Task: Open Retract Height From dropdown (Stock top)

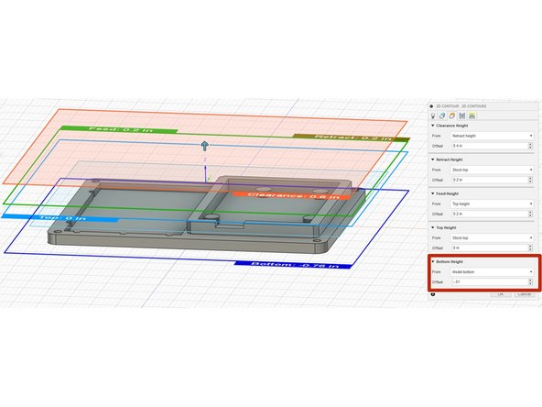Action: click(x=492, y=170)
